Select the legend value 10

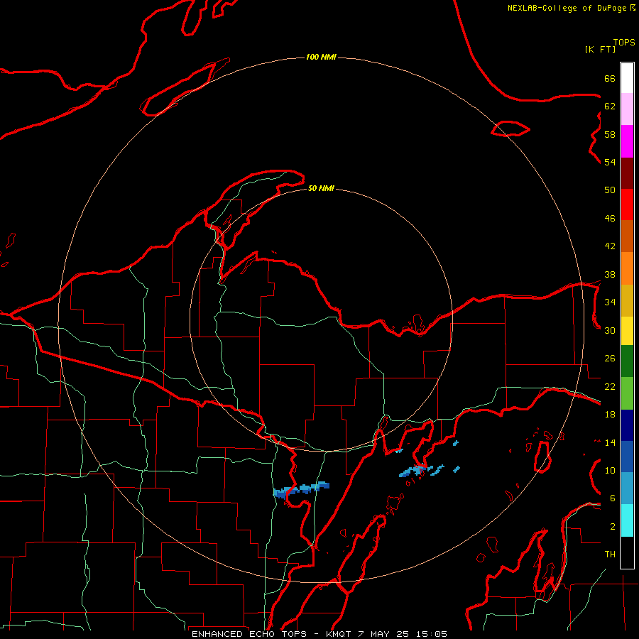610,471
